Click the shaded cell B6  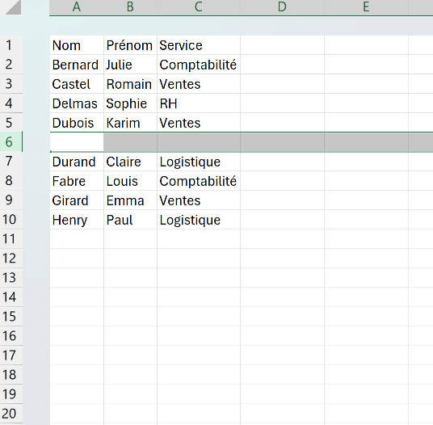click(x=130, y=142)
